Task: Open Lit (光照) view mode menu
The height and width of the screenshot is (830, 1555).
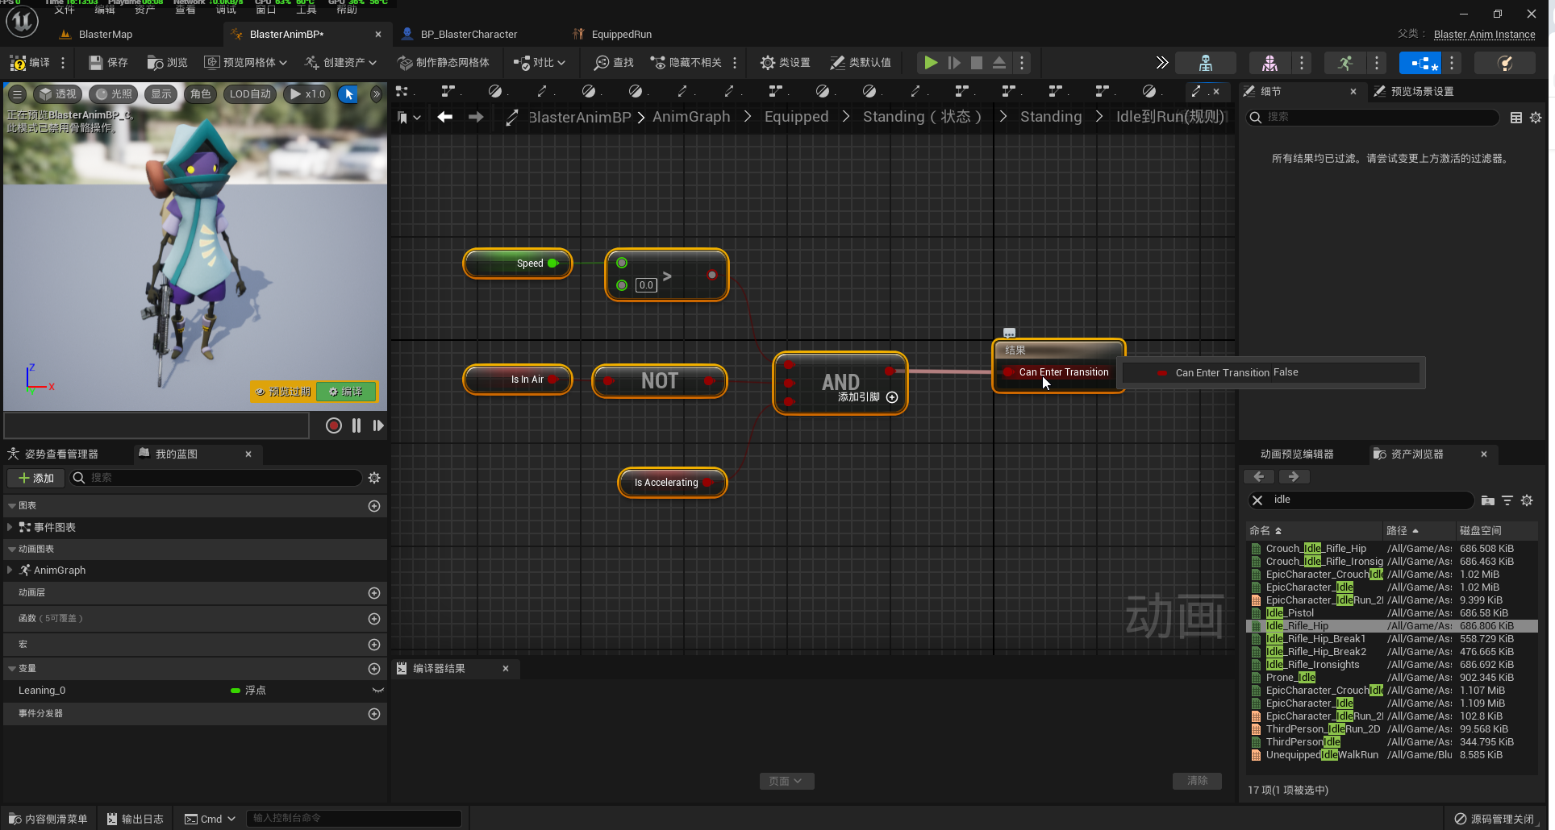Action: tap(114, 94)
